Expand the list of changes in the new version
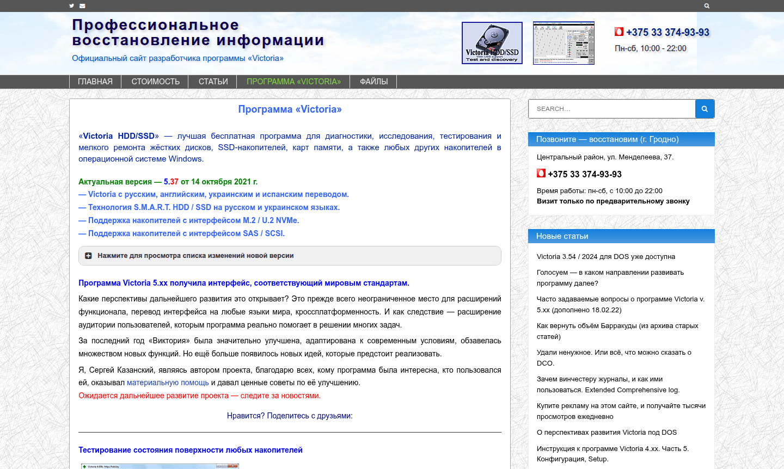The image size is (784, 469). (x=194, y=255)
